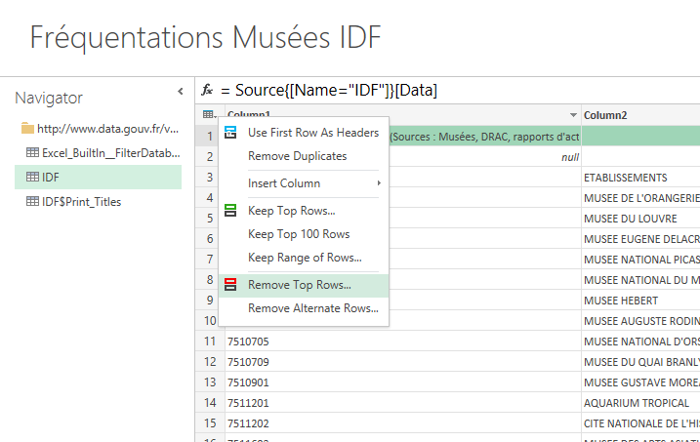The width and height of the screenshot is (700, 442).
Task: Collapse the Navigator pane with chevron
Action: pos(180,92)
